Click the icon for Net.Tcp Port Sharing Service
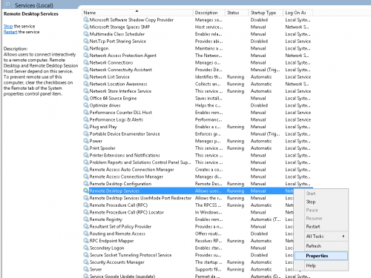This screenshot has height=278, width=371. [86, 41]
